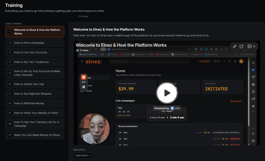Open How to Verify Your Identity lesson
The width and height of the screenshot is (265, 161).
tap(35, 113)
